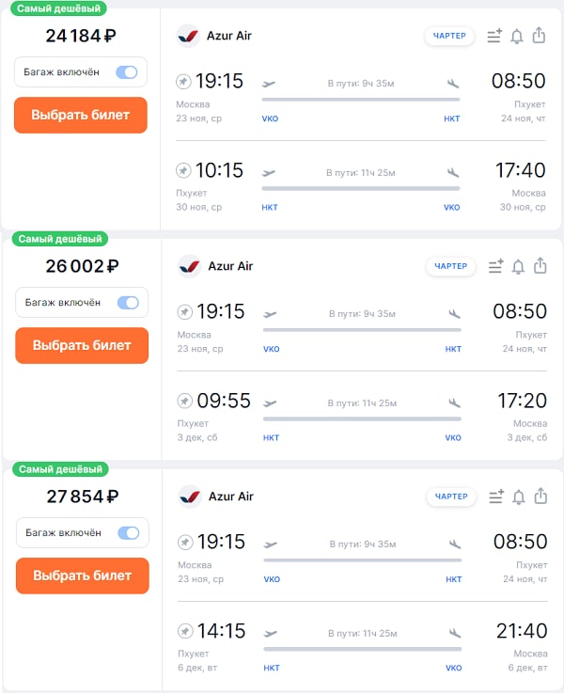The image size is (564, 694).
Task: Add 24 184 ₽ ticket to favorites list
Action: click(x=494, y=37)
